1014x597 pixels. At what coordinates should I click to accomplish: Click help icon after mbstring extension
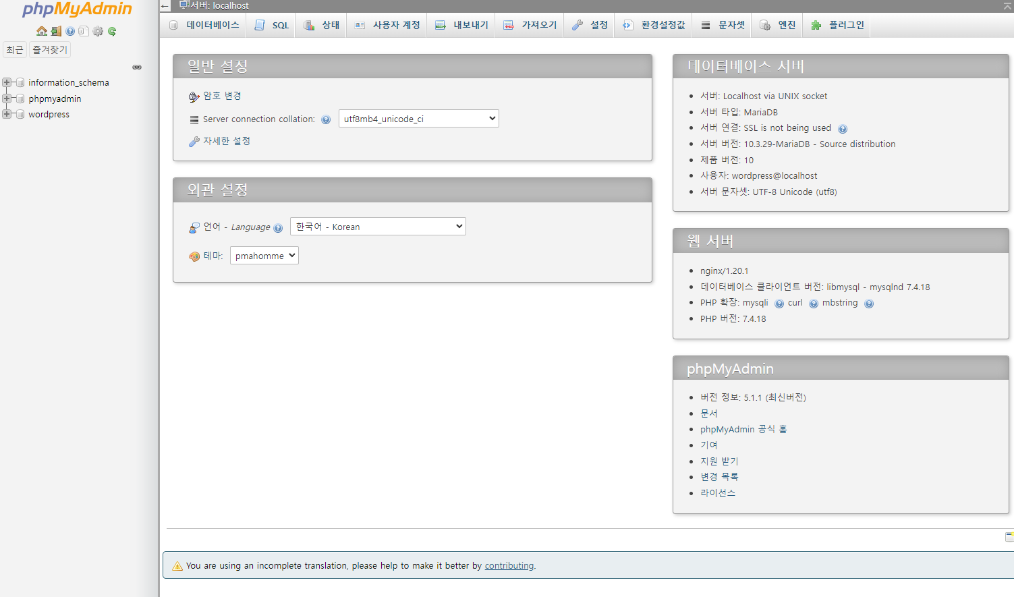pos(869,304)
